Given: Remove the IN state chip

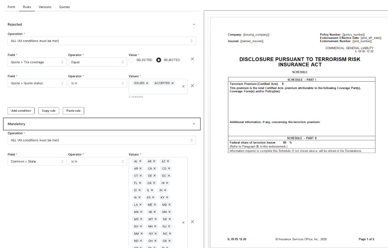Looking at the screenshot, I should 165,190.
